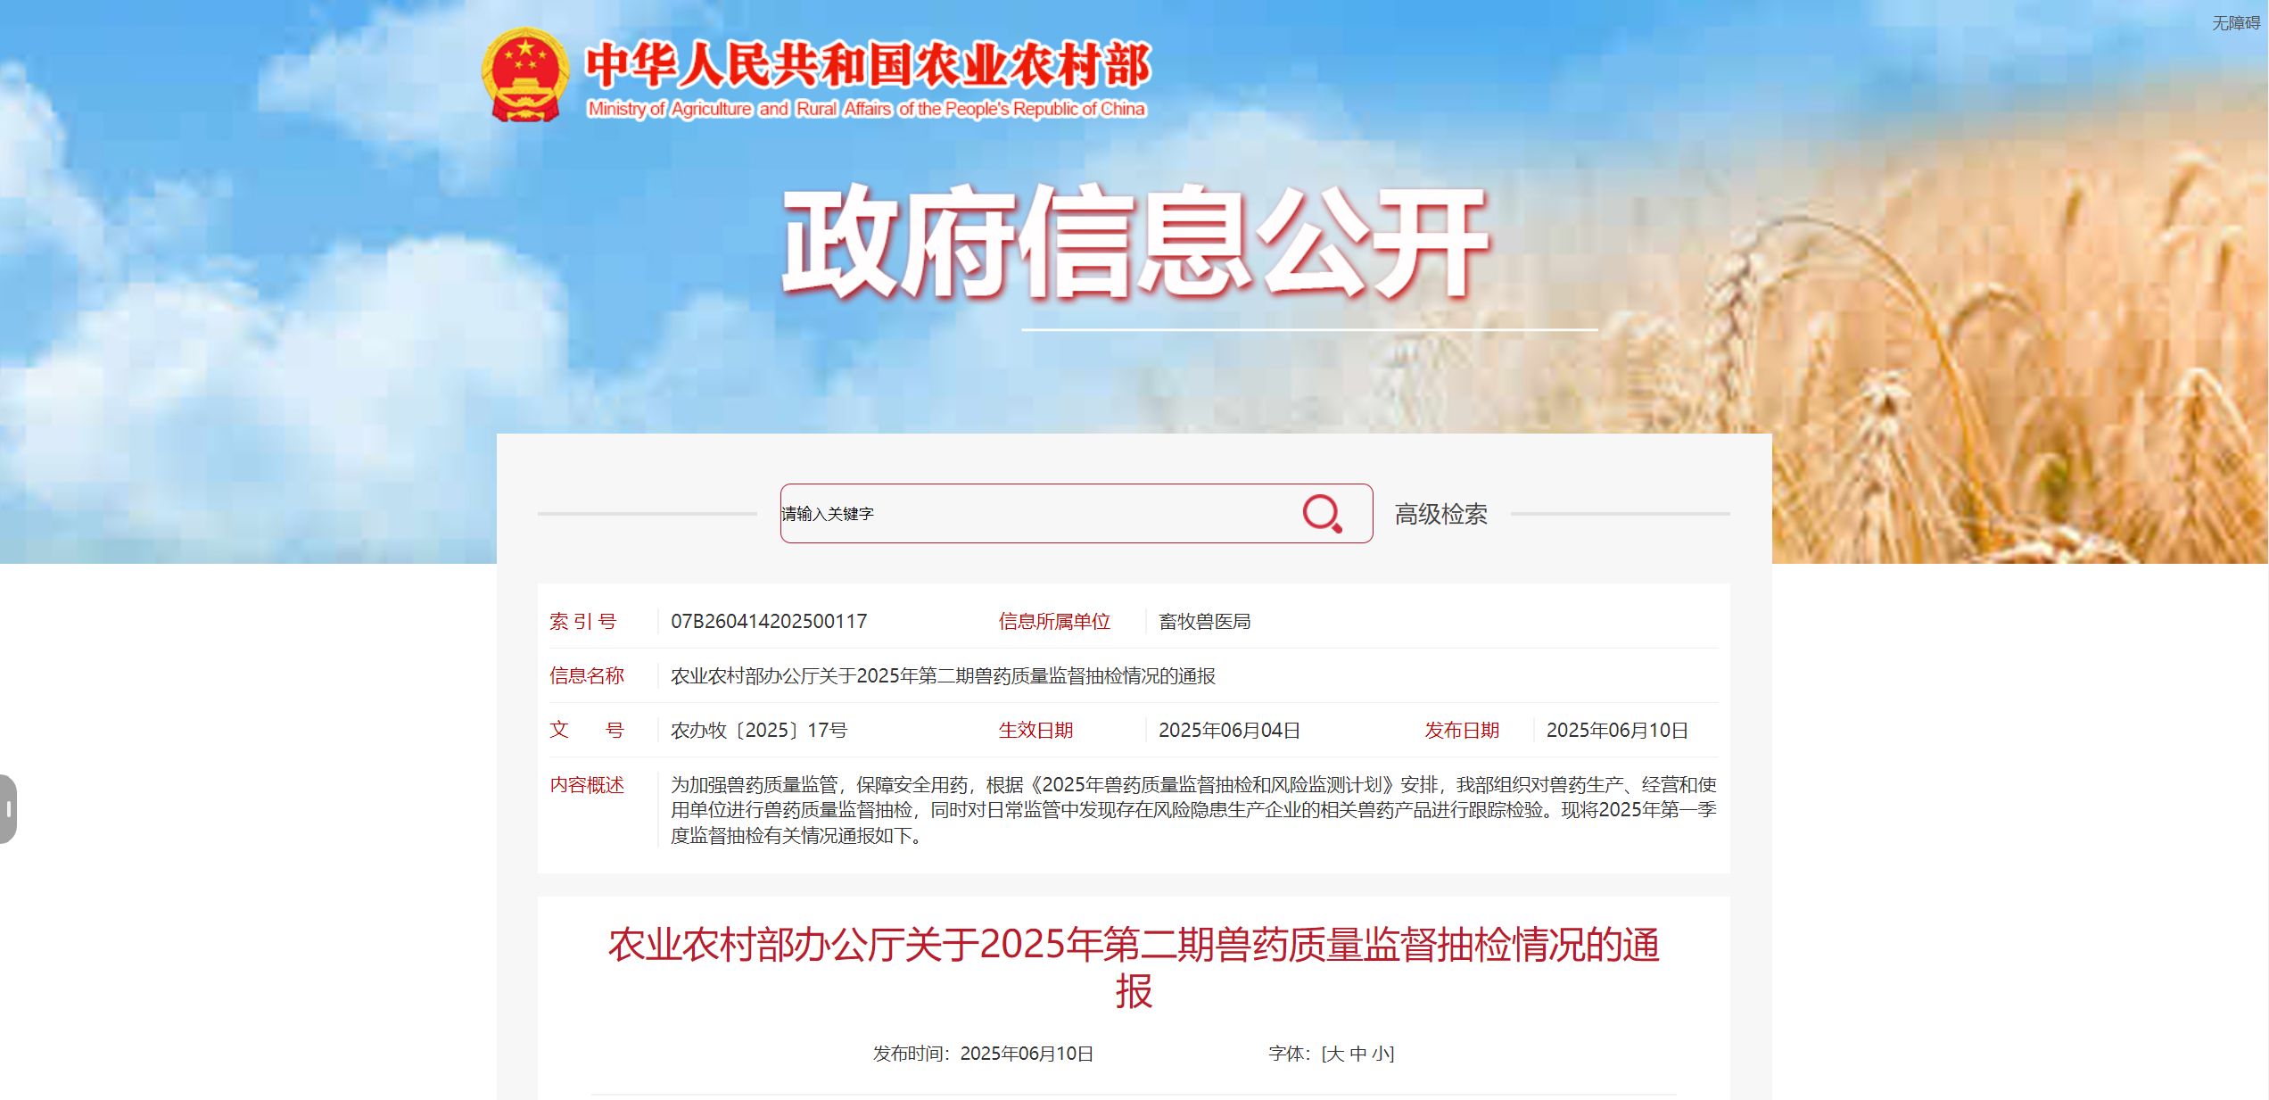Set font size to 小
This screenshot has height=1100, width=2269.
[1381, 1054]
